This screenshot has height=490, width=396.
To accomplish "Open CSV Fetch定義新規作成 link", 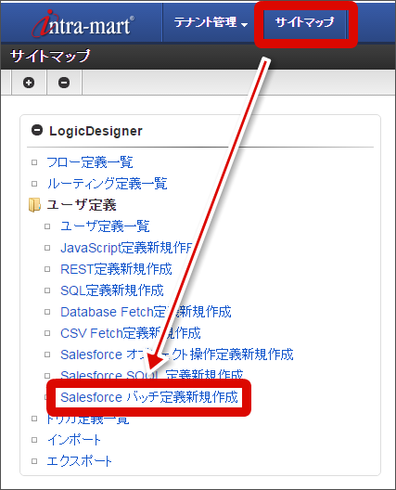I will 131,333.
